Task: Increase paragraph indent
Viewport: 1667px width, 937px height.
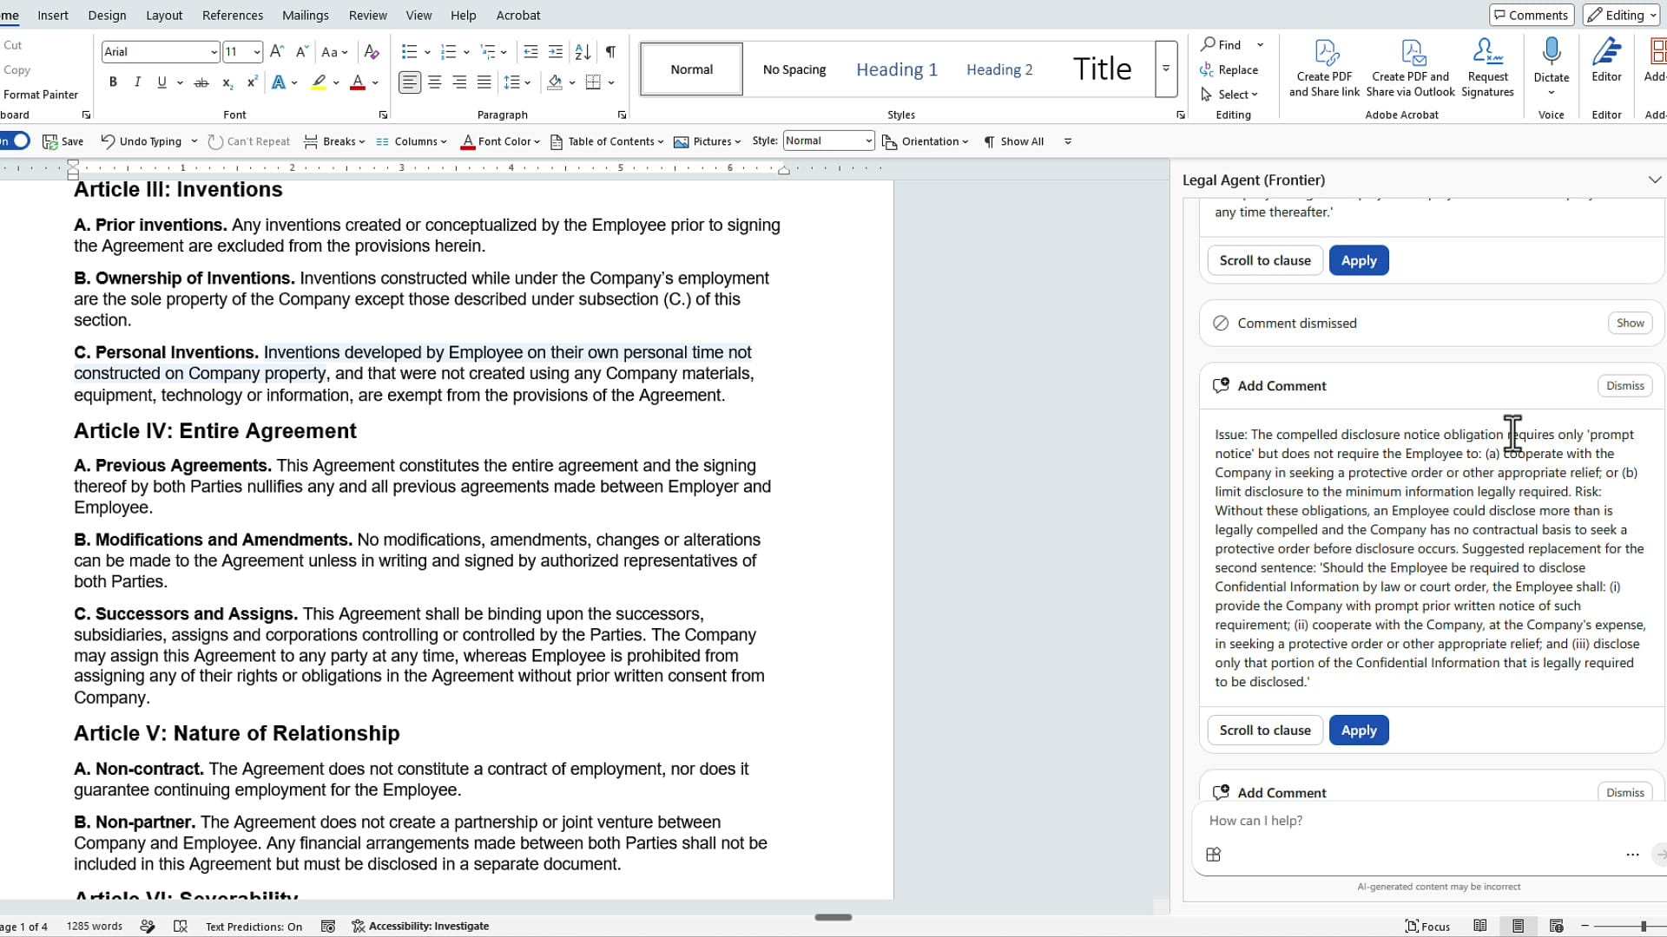Action: coord(556,51)
